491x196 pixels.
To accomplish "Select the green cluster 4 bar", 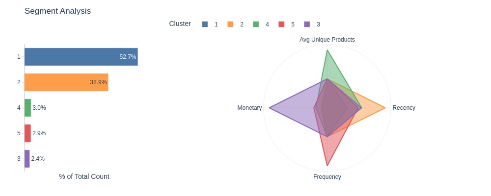I will (x=28, y=108).
